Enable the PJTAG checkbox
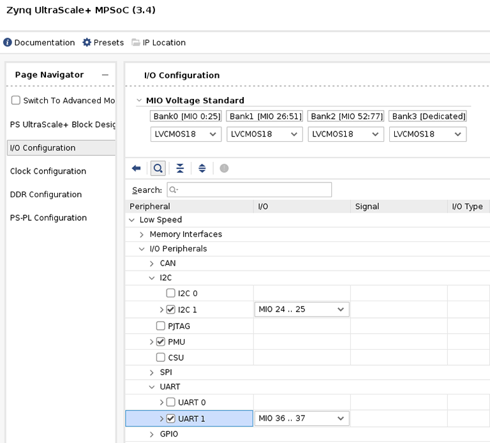Viewport: 490px width, 443px height. point(160,326)
